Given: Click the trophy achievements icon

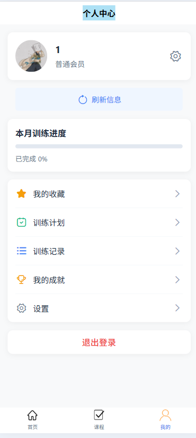Looking at the screenshot, I should coord(22,280).
